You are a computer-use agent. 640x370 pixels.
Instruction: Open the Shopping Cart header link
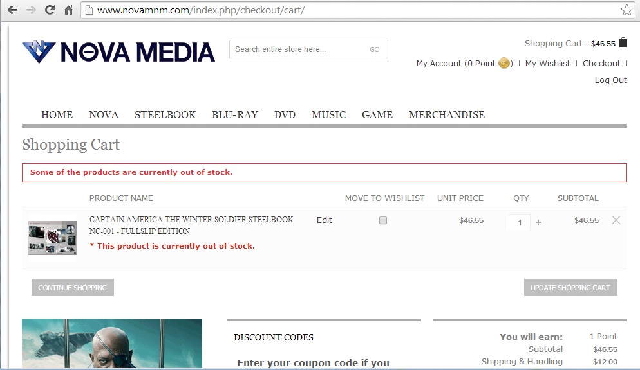[x=554, y=43]
